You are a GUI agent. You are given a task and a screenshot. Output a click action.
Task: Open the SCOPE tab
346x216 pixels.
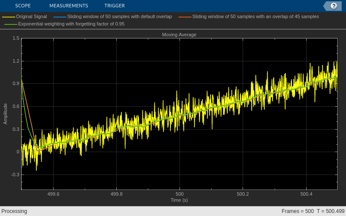coord(22,6)
